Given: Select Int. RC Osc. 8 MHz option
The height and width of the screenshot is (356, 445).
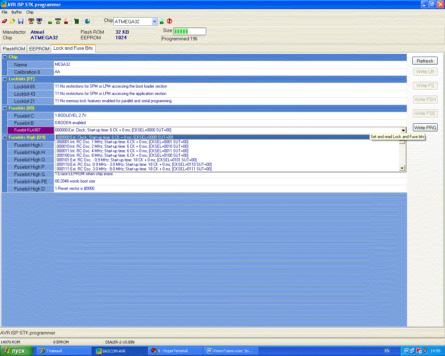Looking at the screenshot, I should [122, 155].
